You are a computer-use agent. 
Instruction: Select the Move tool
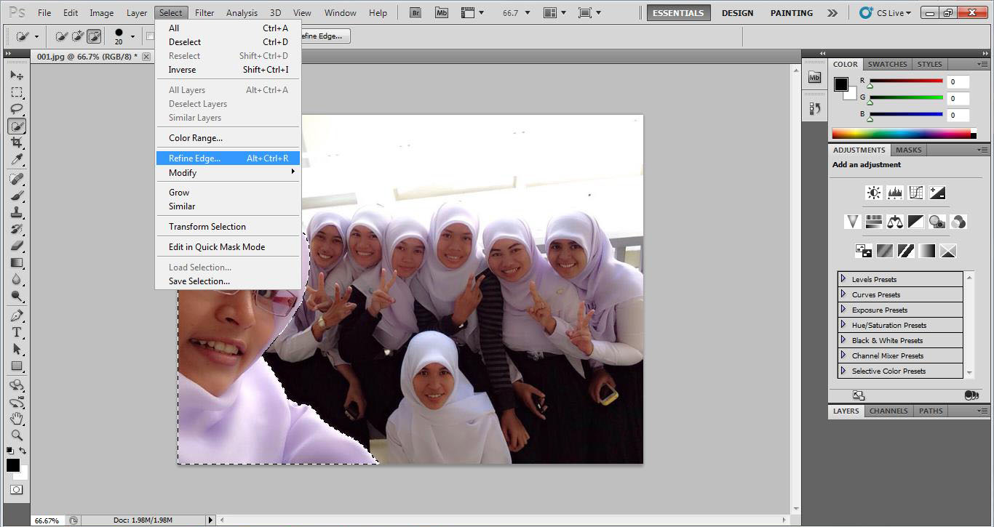coord(17,76)
